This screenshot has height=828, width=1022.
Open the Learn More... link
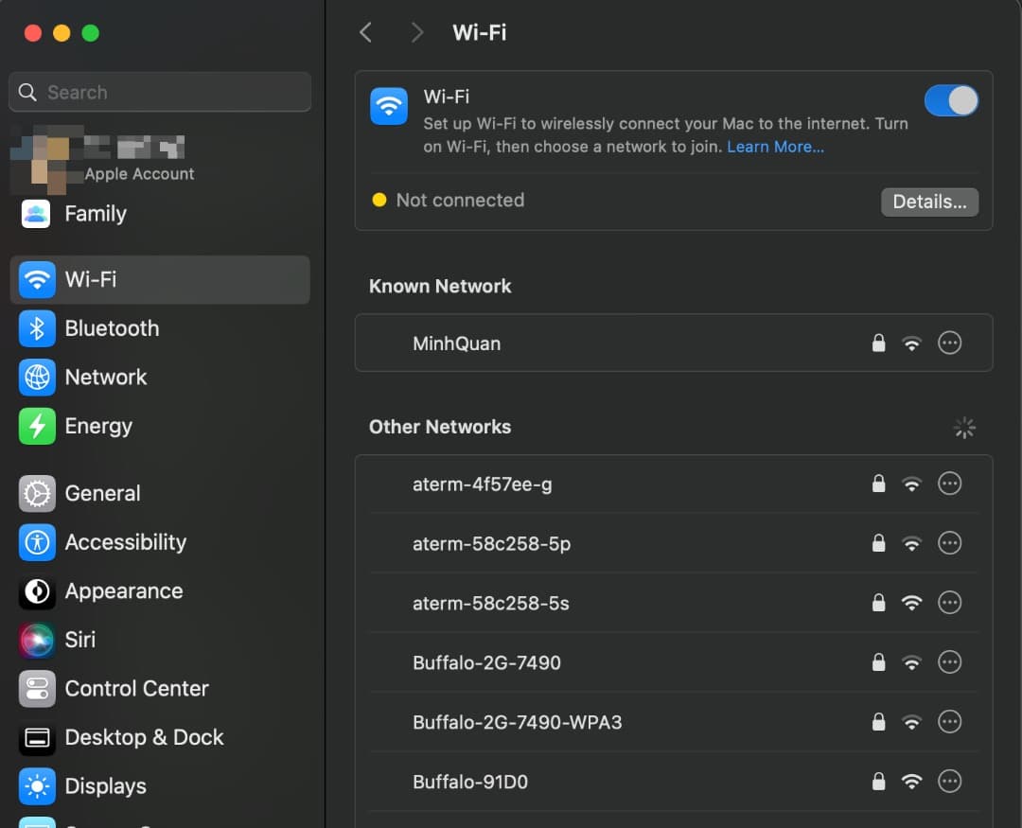point(775,147)
